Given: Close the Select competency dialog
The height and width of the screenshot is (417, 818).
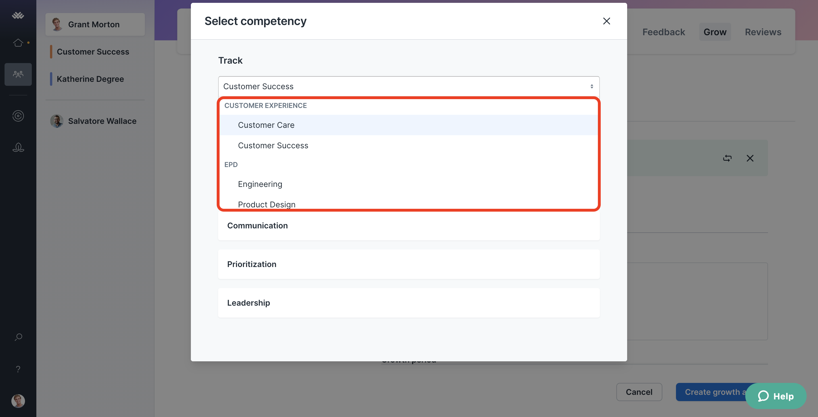Looking at the screenshot, I should pos(606,21).
